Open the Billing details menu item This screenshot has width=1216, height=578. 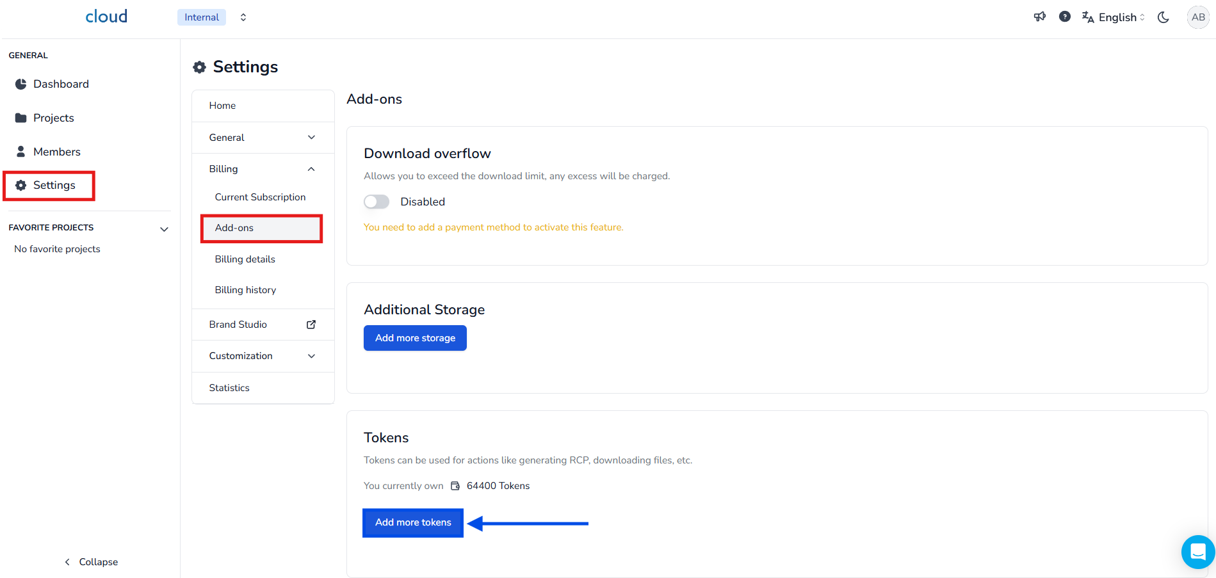(245, 259)
